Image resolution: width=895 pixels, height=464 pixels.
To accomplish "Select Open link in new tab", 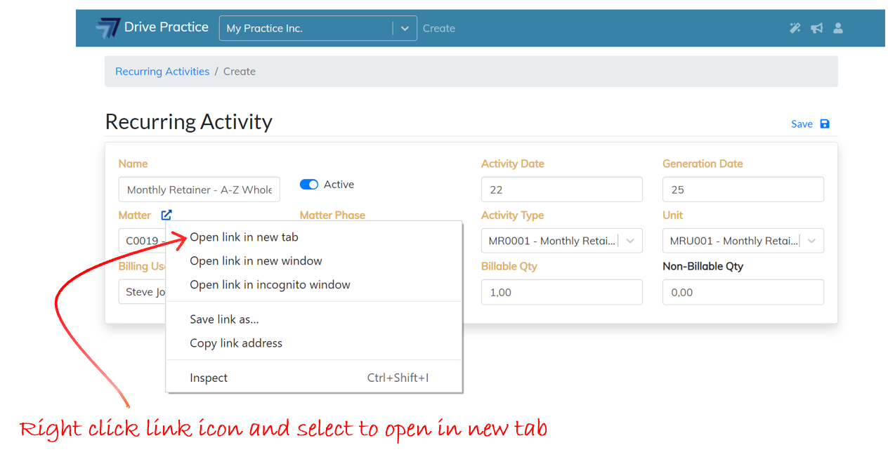I will [244, 237].
